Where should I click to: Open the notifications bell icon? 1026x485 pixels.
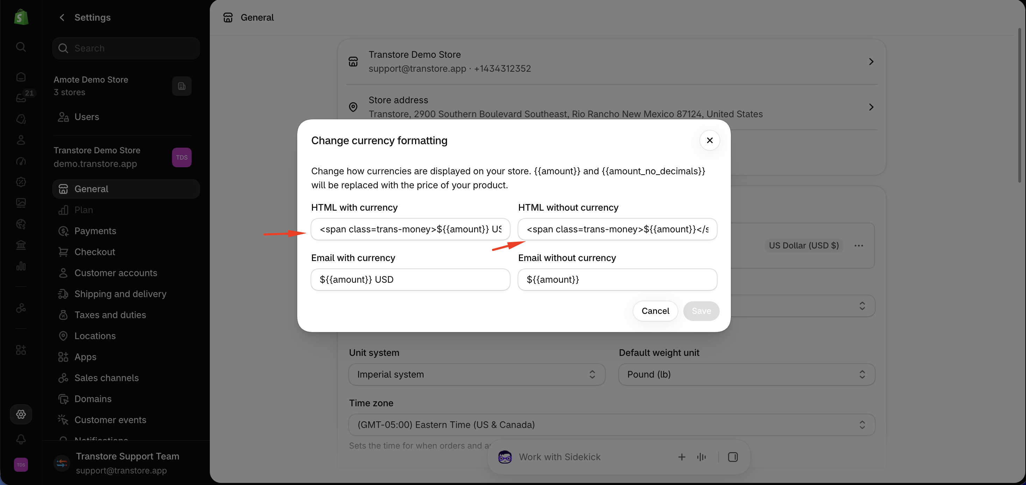click(x=21, y=439)
